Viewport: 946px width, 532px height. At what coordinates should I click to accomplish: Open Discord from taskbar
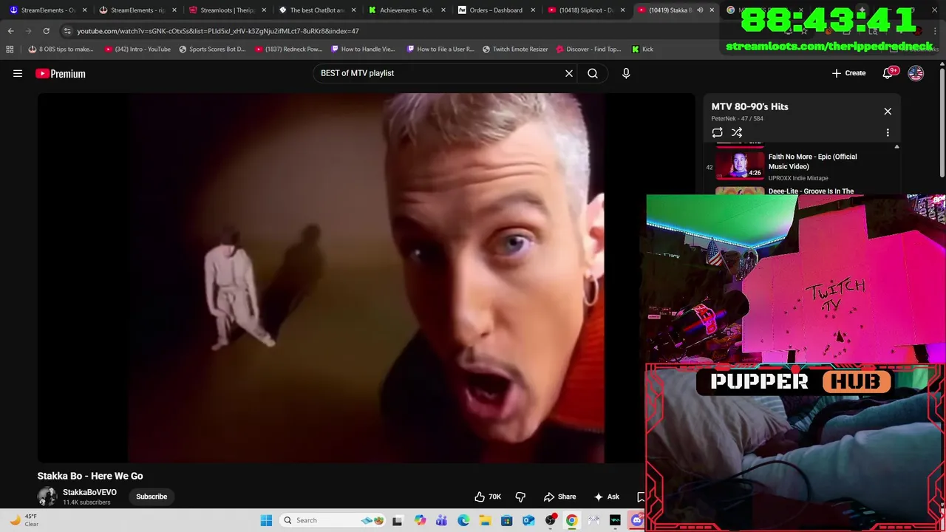pyautogui.click(x=637, y=520)
